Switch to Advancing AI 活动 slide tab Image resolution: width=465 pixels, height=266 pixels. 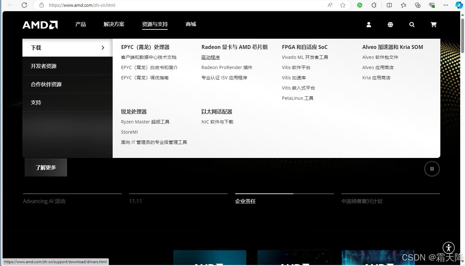[x=44, y=201]
